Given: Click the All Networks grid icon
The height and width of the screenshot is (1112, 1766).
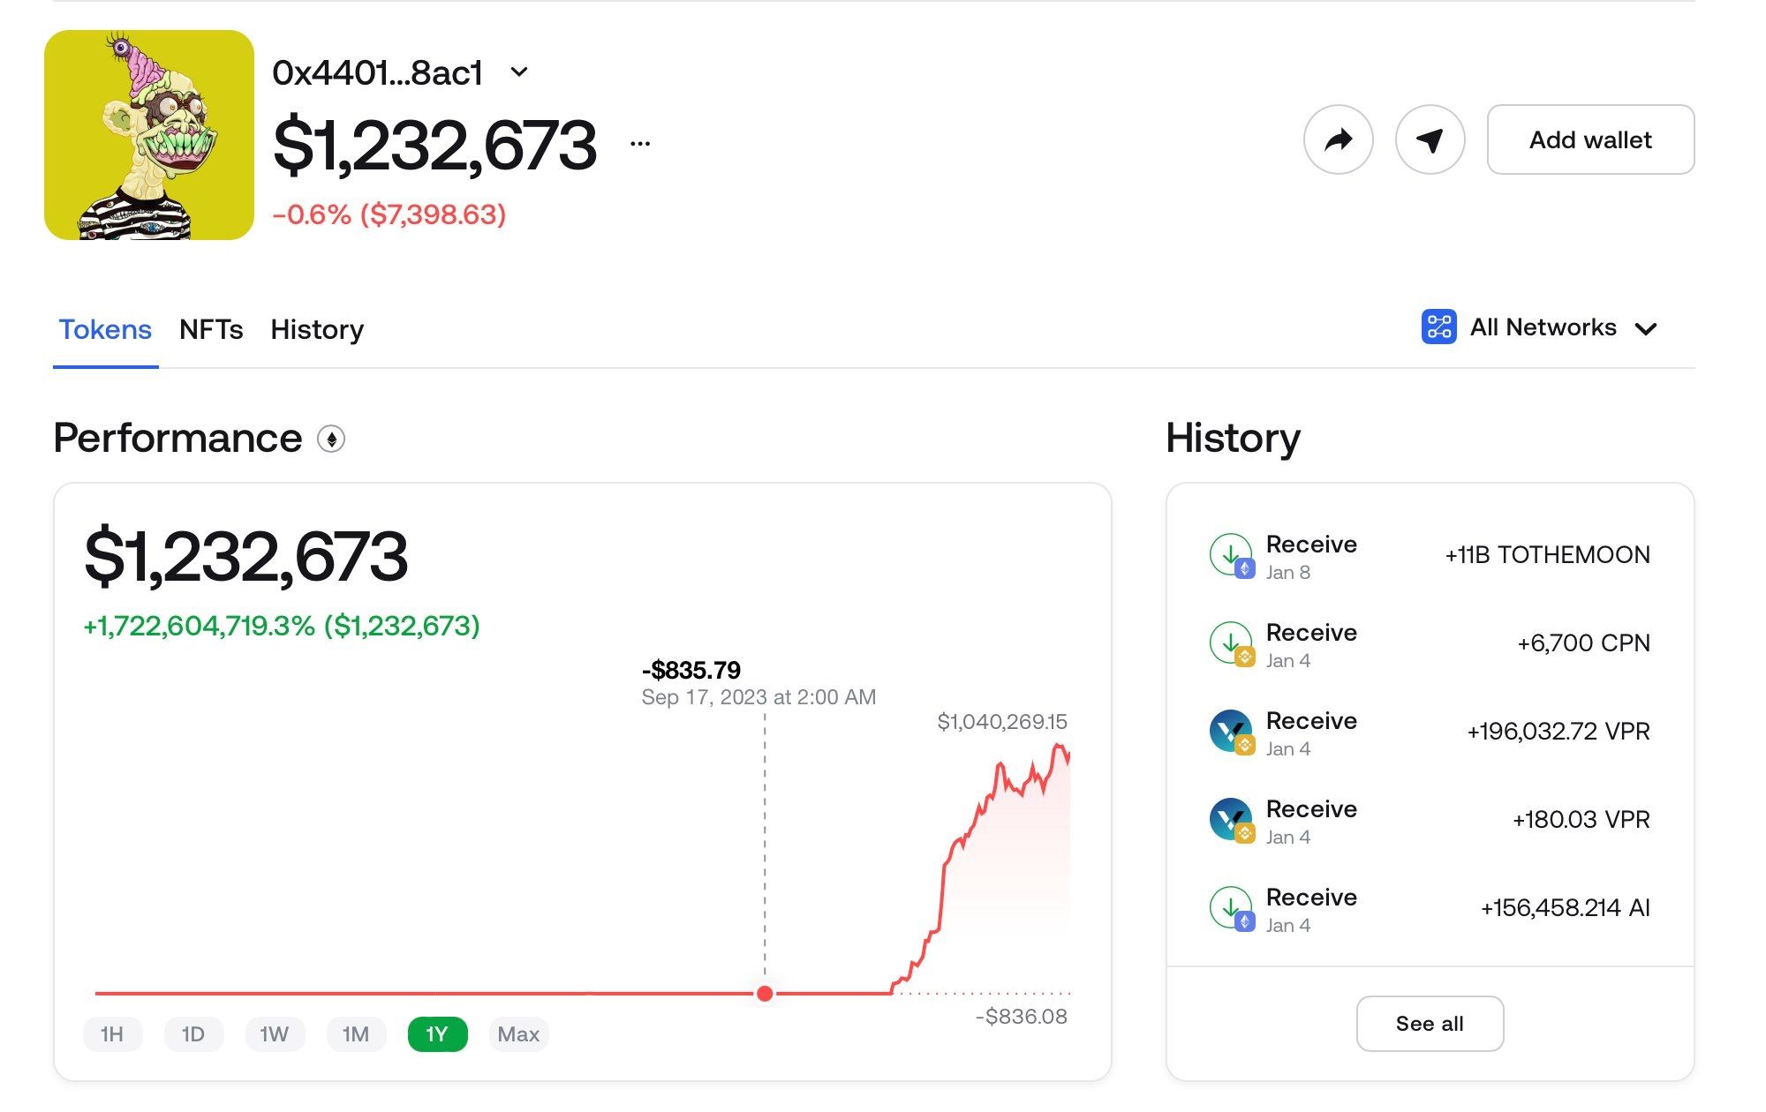Looking at the screenshot, I should tap(1438, 327).
